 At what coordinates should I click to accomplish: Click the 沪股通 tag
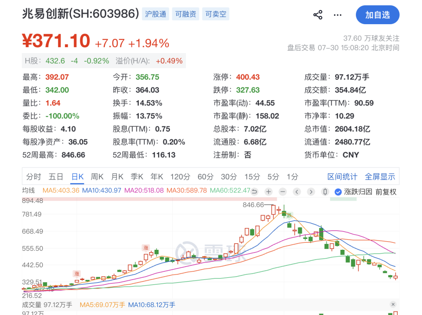[x=156, y=14]
